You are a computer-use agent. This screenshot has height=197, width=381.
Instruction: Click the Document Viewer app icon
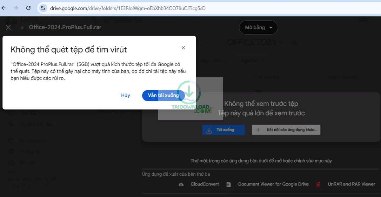[229, 184]
